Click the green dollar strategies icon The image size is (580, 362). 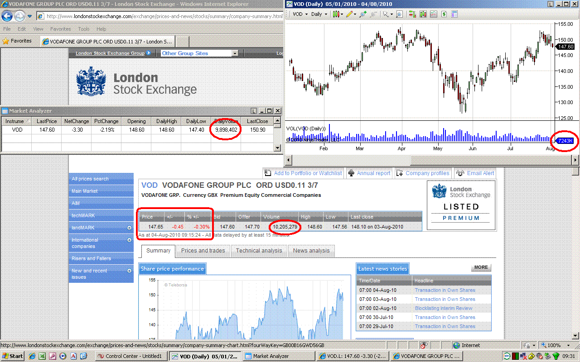445,14
